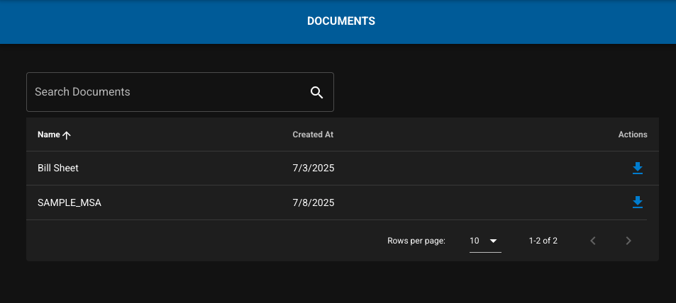The image size is (676, 303).
Task: Select the Bill Sheet name cell
Action: [58, 168]
